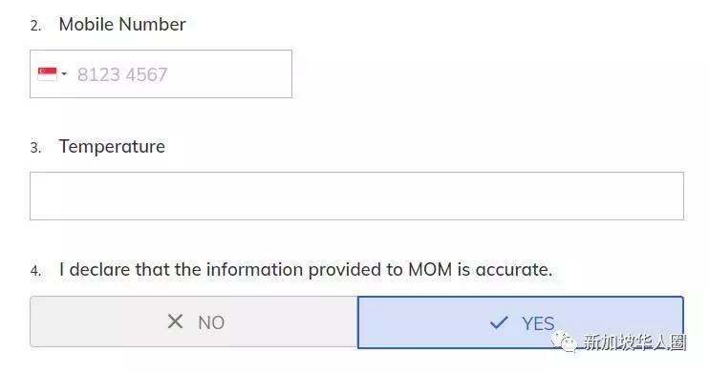Select NO for the MOM declaration
Viewport: 709px width, 373px height.
(x=194, y=322)
